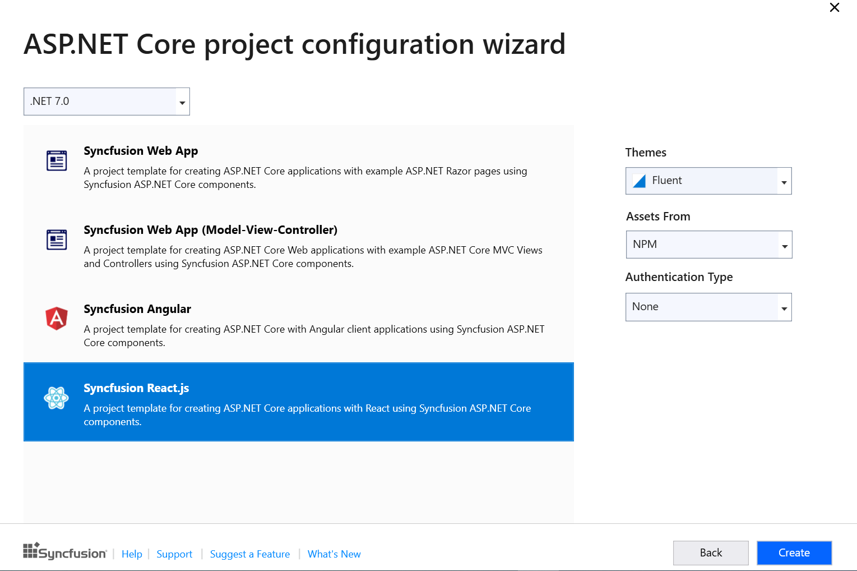Image resolution: width=857 pixels, height=571 pixels.
Task: Open the .NET 7.0 version dropdown
Action: pos(106,102)
